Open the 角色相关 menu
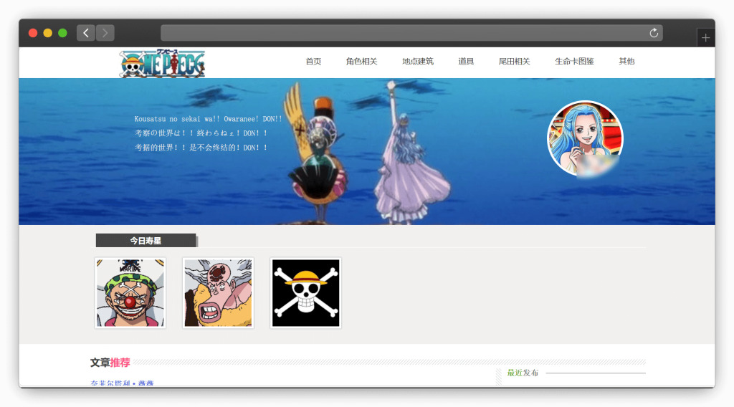Image resolution: width=734 pixels, height=407 pixels. click(x=361, y=62)
